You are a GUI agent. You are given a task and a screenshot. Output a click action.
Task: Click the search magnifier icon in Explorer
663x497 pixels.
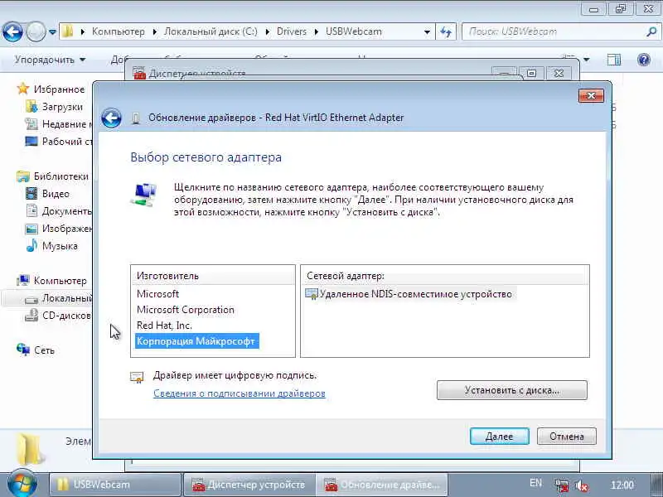(x=651, y=31)
